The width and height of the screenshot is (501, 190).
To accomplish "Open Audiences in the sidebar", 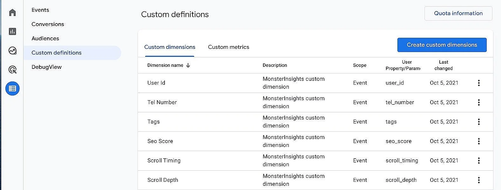I will [45, 38].
